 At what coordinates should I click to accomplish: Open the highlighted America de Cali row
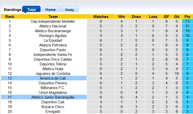(x=53, y=78)
